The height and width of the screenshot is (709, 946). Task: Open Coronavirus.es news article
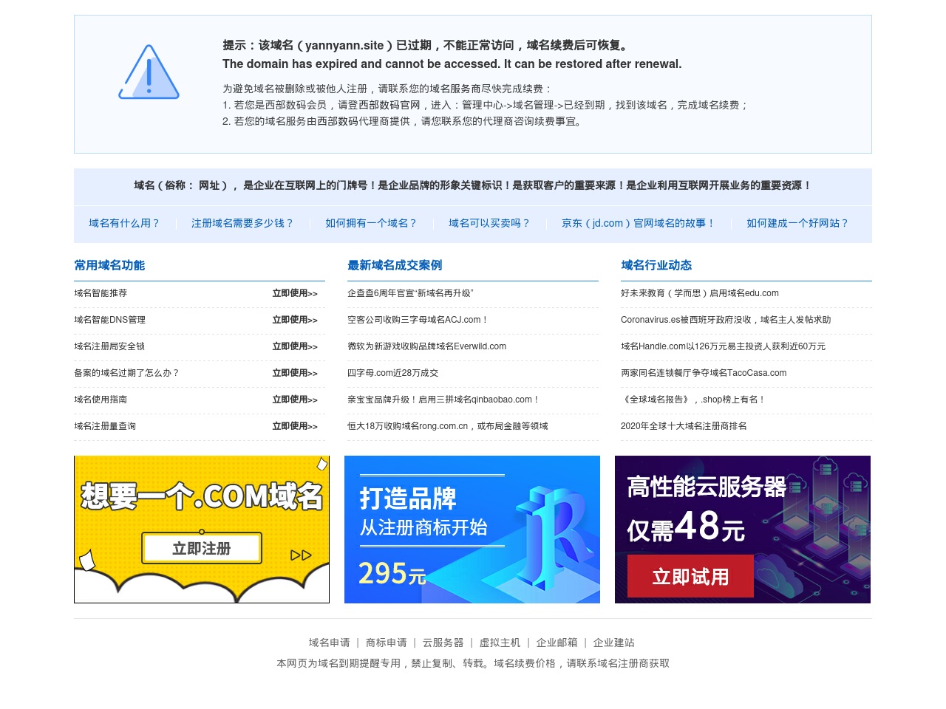point(726,320)
